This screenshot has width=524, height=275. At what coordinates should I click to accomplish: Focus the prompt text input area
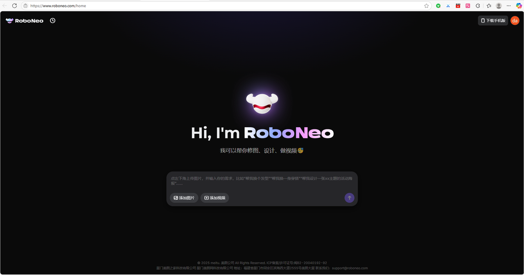click(262, 181)
